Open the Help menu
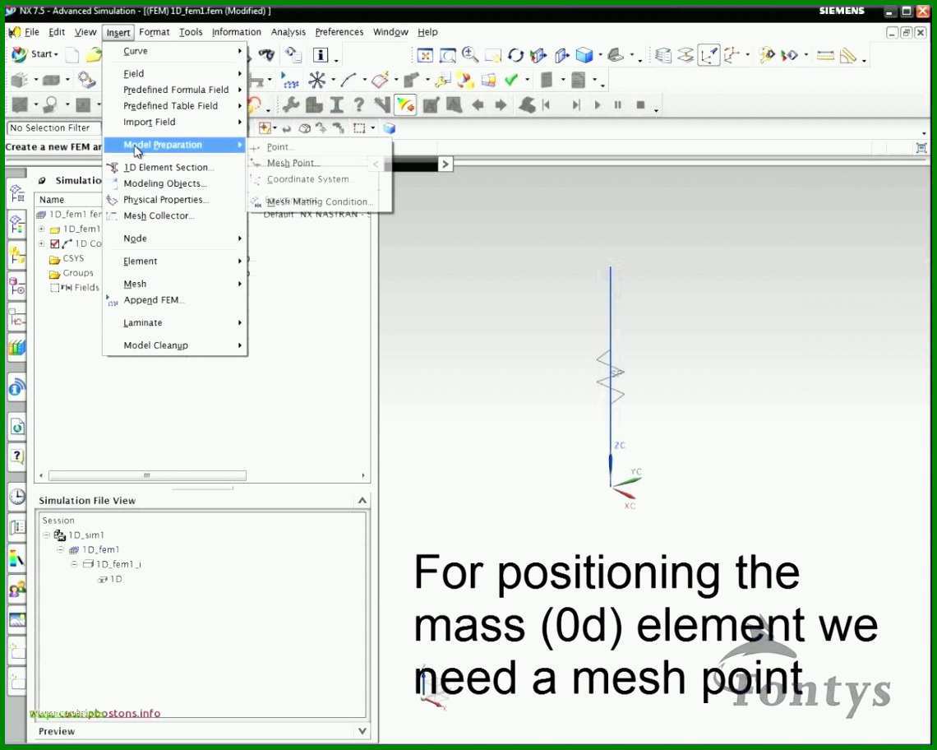The image size is (937, 750). pyautogui.click(x=427, y=32)
